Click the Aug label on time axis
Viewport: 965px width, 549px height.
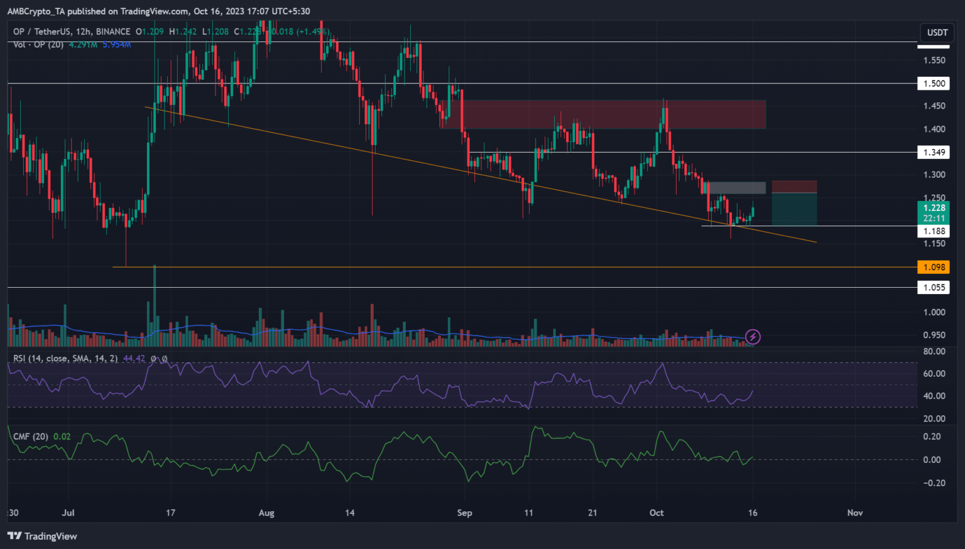click(x=266, y=513)
